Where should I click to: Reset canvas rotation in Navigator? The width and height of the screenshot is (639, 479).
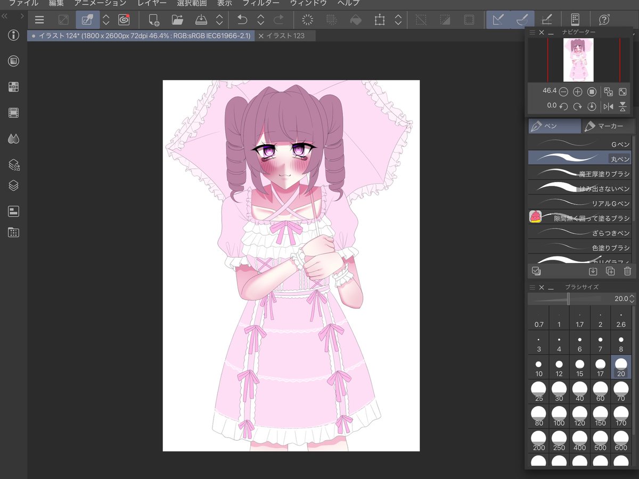tap(591, 106)
